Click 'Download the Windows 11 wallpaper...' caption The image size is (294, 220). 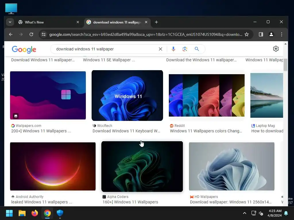coord(201,60)
